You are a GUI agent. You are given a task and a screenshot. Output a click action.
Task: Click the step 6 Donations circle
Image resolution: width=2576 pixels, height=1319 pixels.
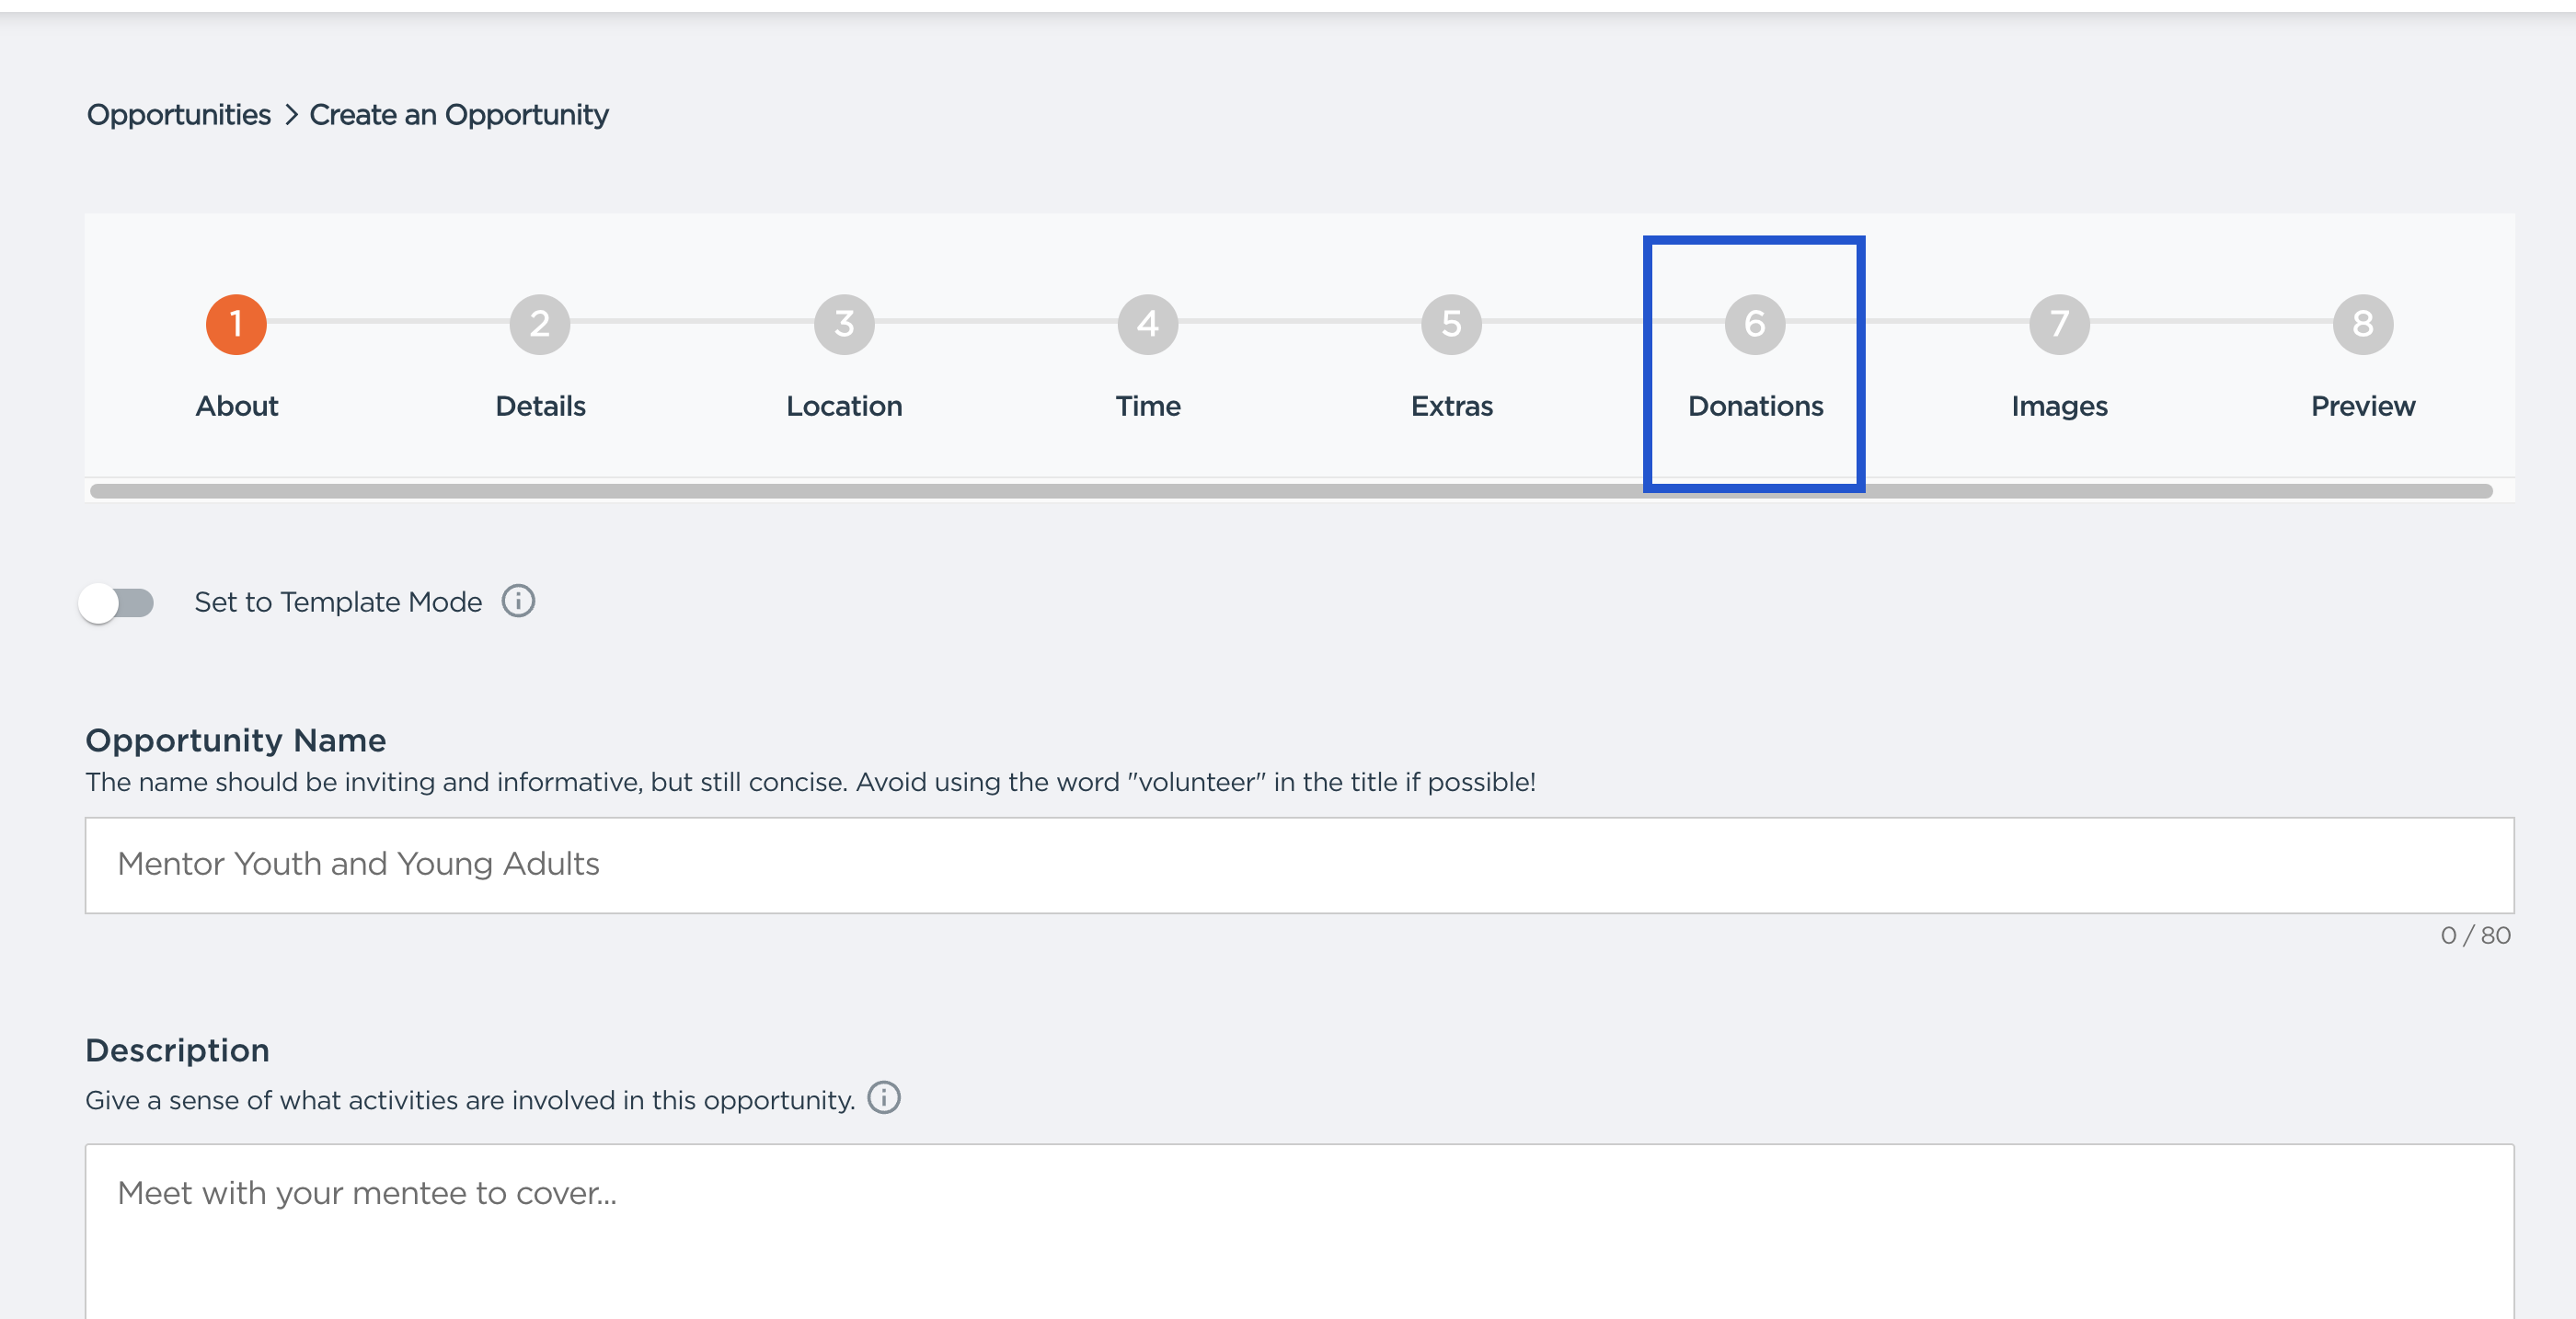point(1755,324)
